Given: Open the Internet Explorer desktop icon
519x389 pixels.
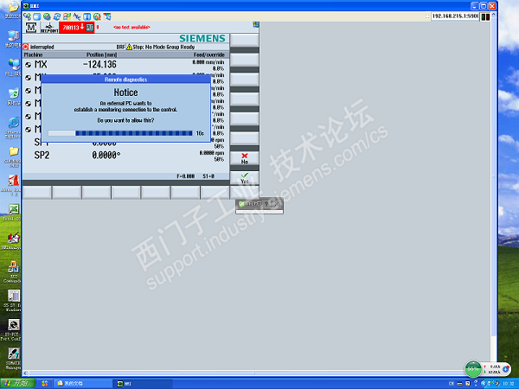Looking at the screenshot, I should (13, 128).
